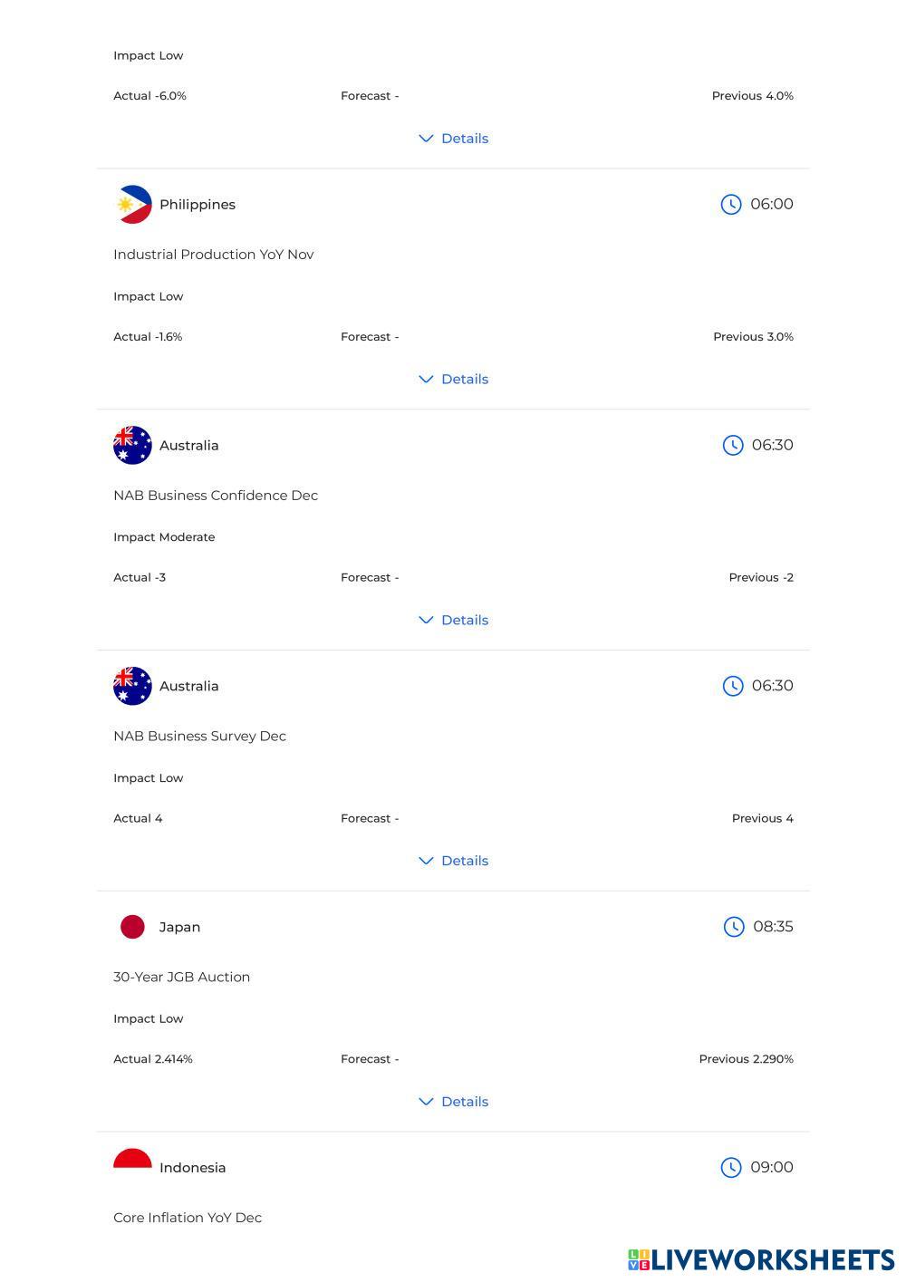The height and width of the screenshot is (1282, 906).
Task: Click the 30-Year JGB Auction title
Action: (x=181, y=977)
